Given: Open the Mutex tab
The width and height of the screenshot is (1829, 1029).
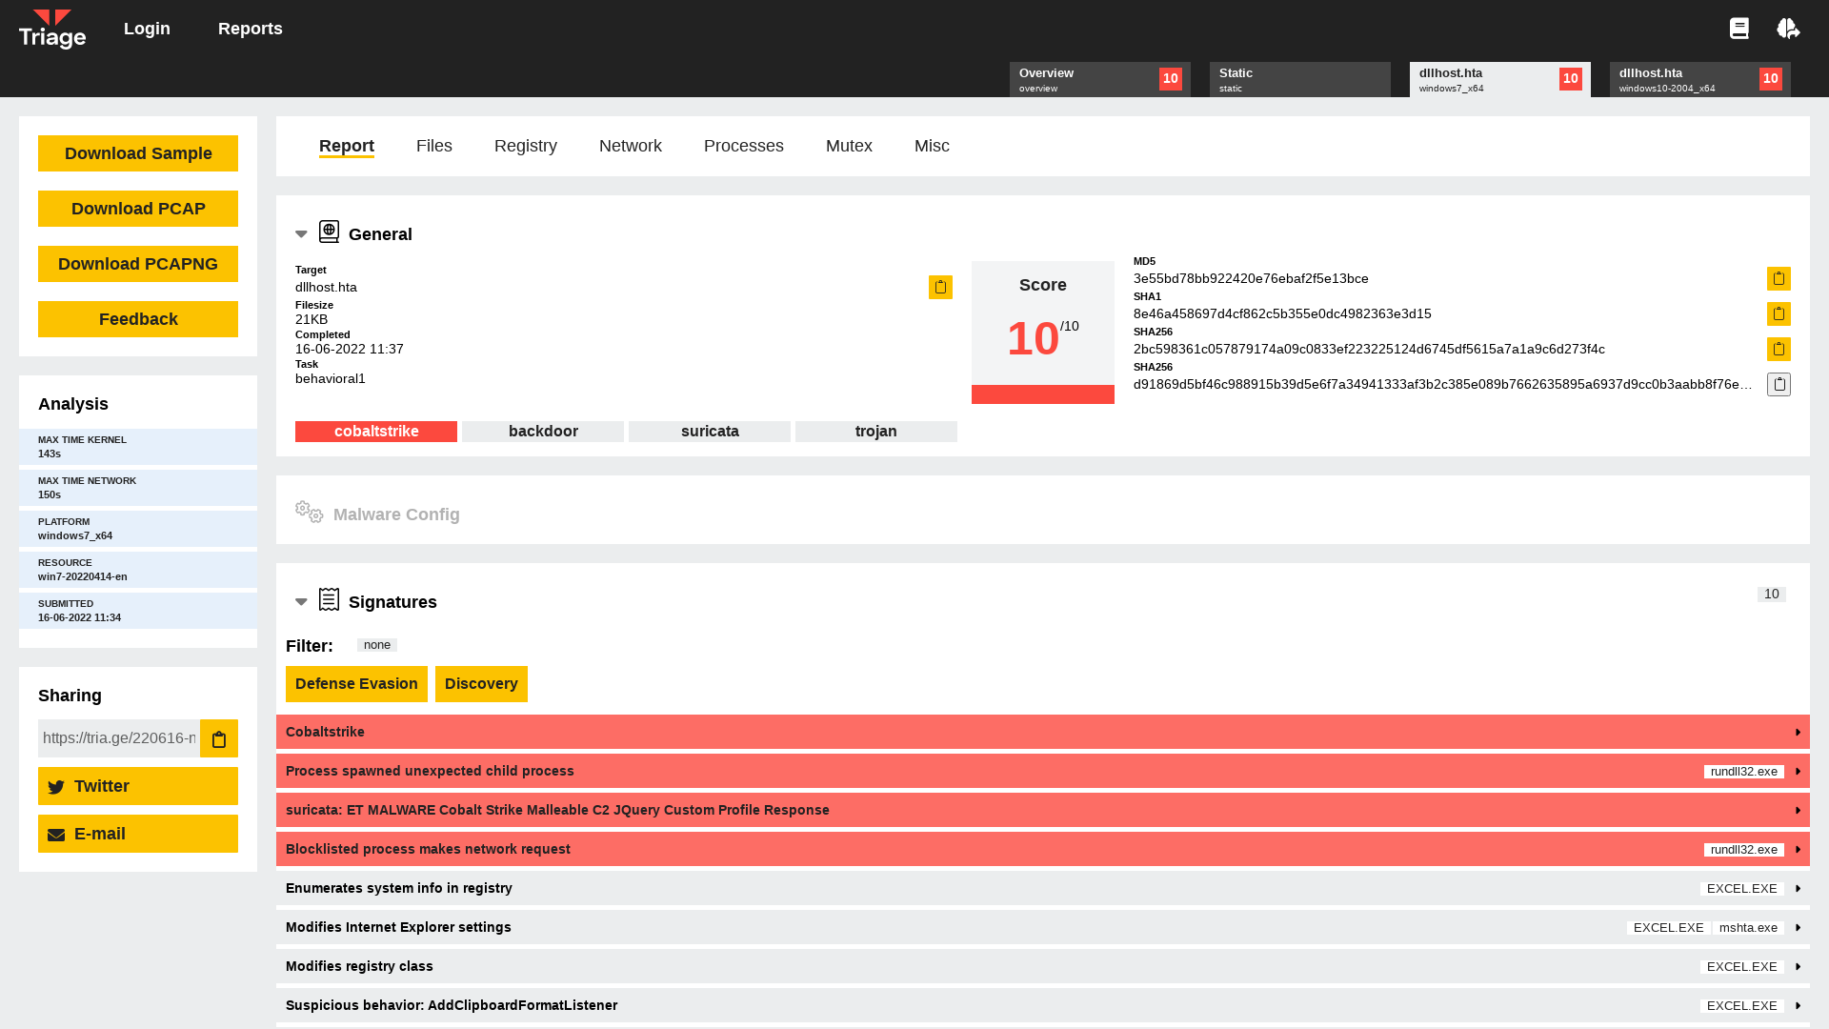Looking at the screenshot, I should [x=849, y=146].
